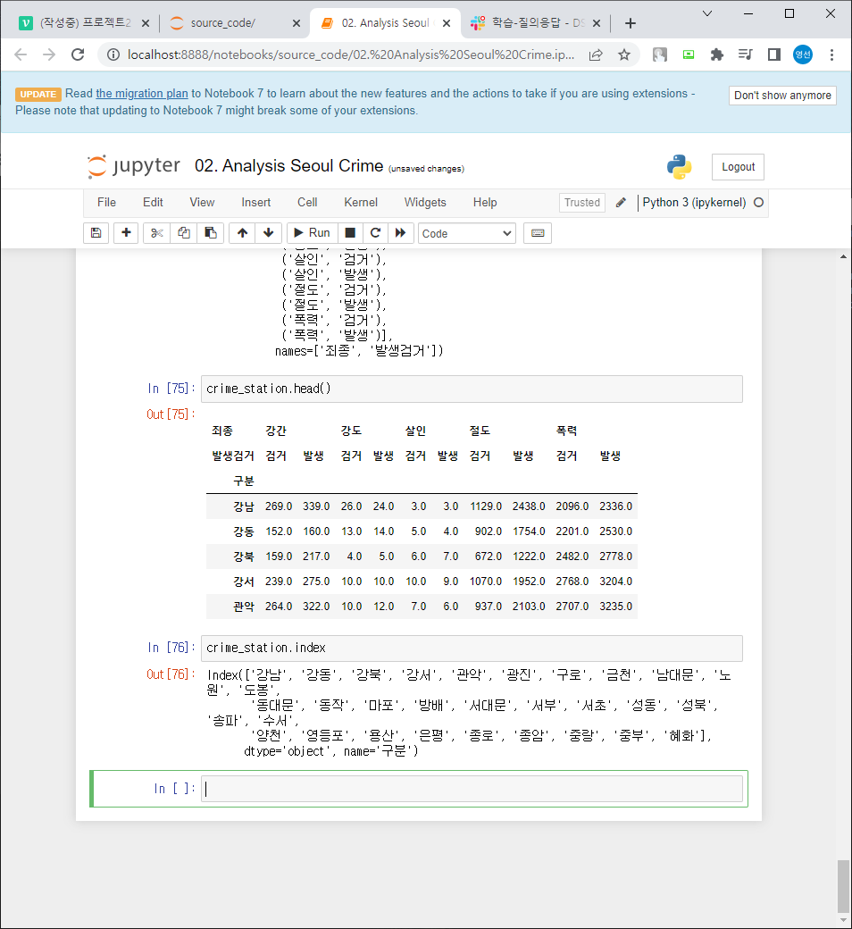852x929 pixels.
Task: Rename notebook by clicking 02. Analysis Seoul Crime title
Action: (x=289, y=166)
